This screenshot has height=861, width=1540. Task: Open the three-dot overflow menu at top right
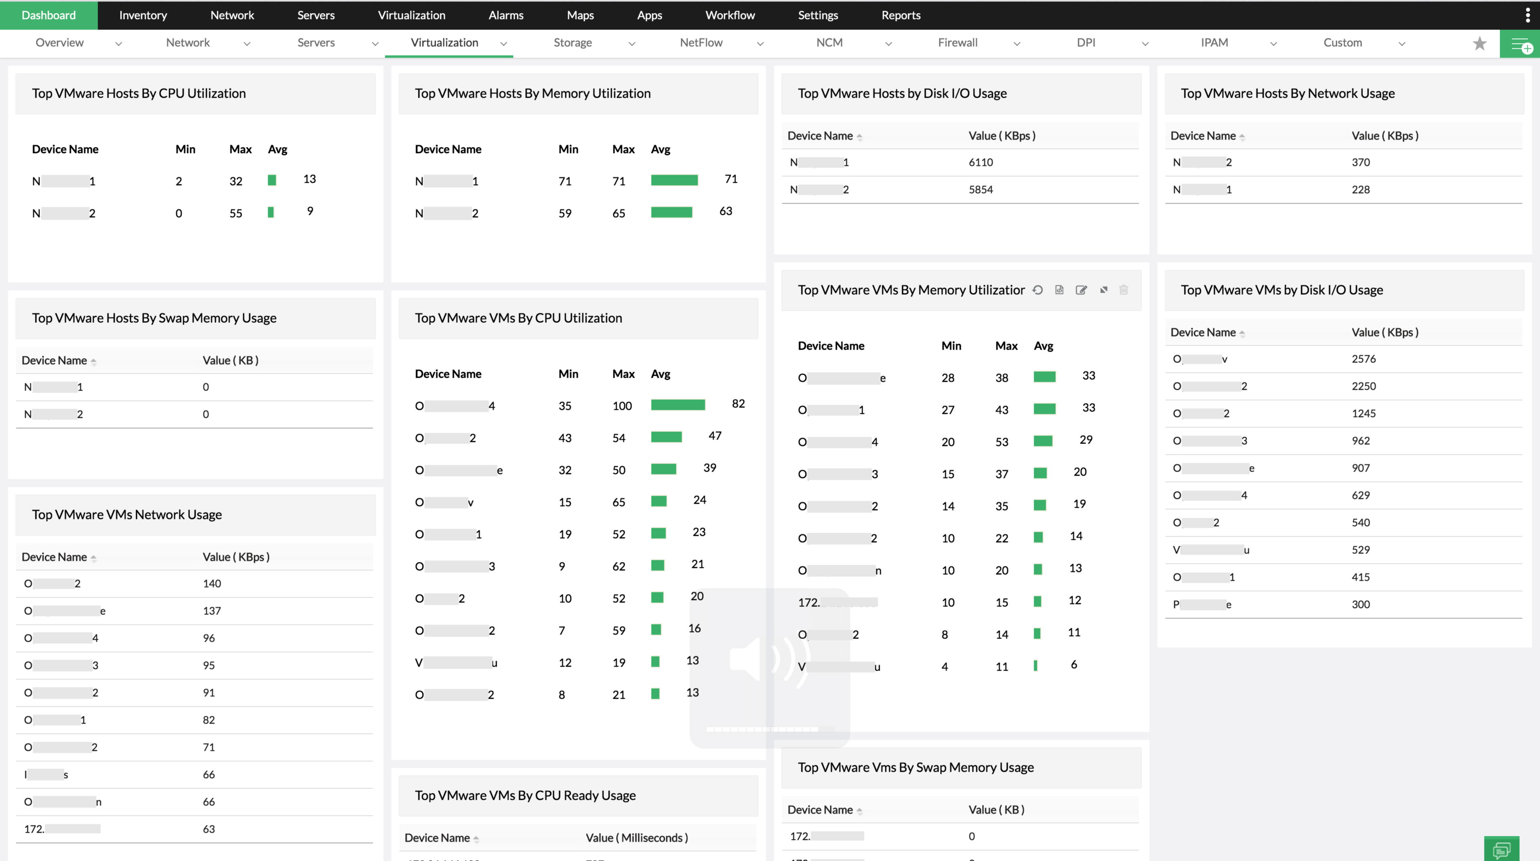point(1528,15)
